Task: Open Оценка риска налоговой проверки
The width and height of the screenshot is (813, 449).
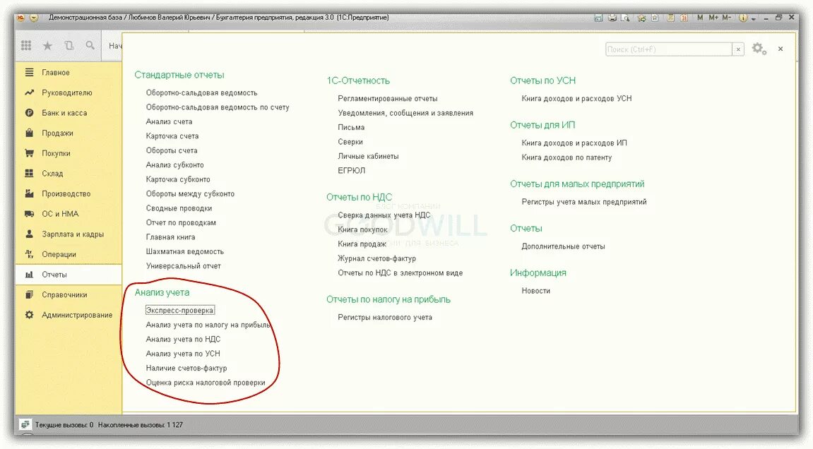Action: click(206, 383)
